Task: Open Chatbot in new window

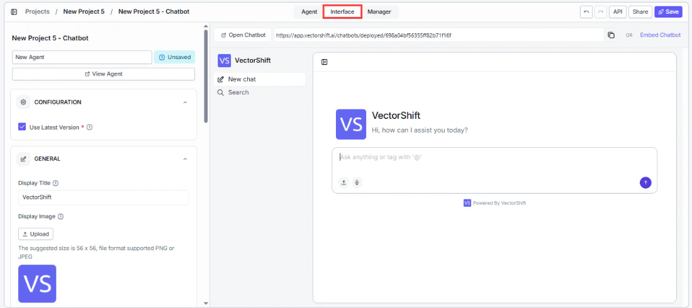Action: (243, 35)
